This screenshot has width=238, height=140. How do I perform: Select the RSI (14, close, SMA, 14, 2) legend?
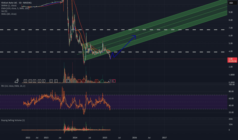[x=13, y=86]
